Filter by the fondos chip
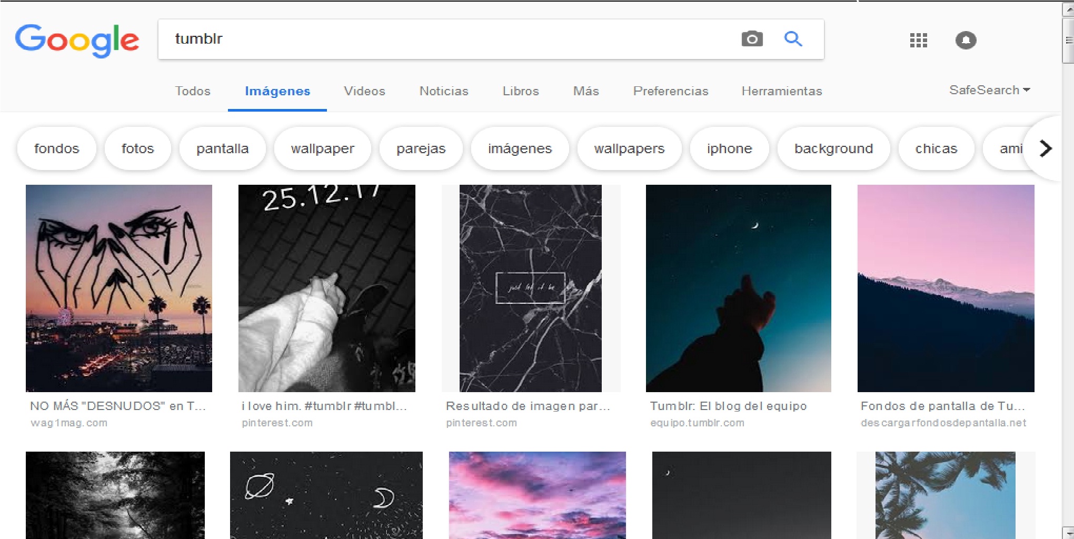Image resolution: width=1074 pixels, height=539 pixels. point(57,148)
